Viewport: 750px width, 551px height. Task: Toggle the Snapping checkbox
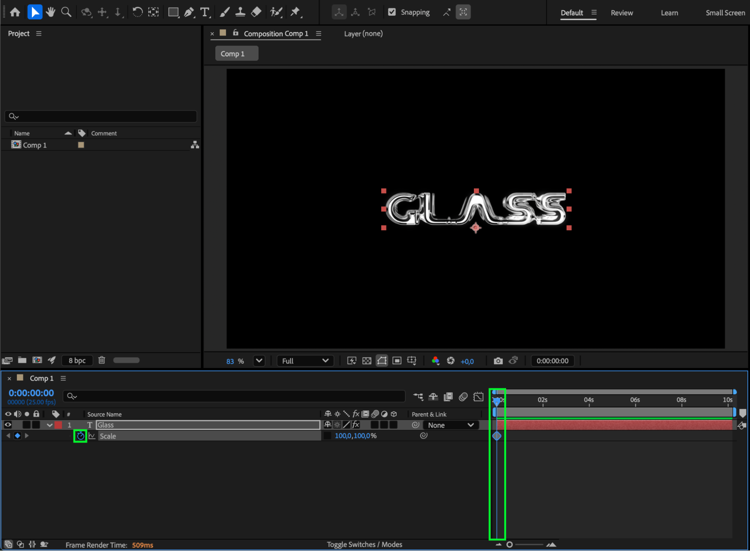[x=392, y=12]
